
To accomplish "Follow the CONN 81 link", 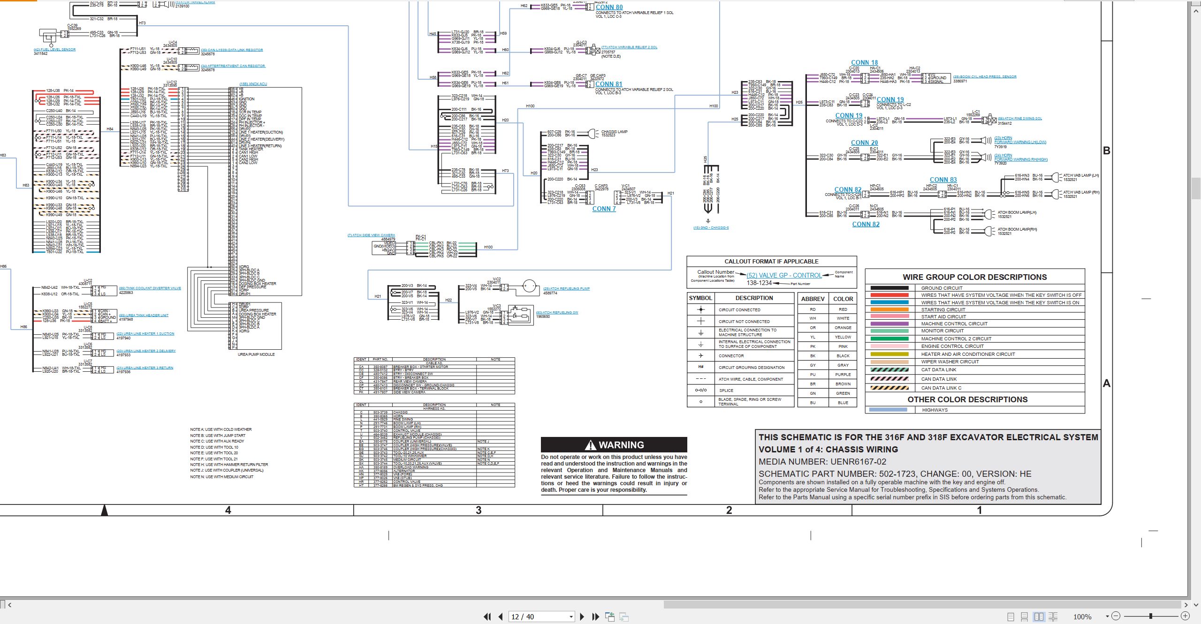I will 608,84.
